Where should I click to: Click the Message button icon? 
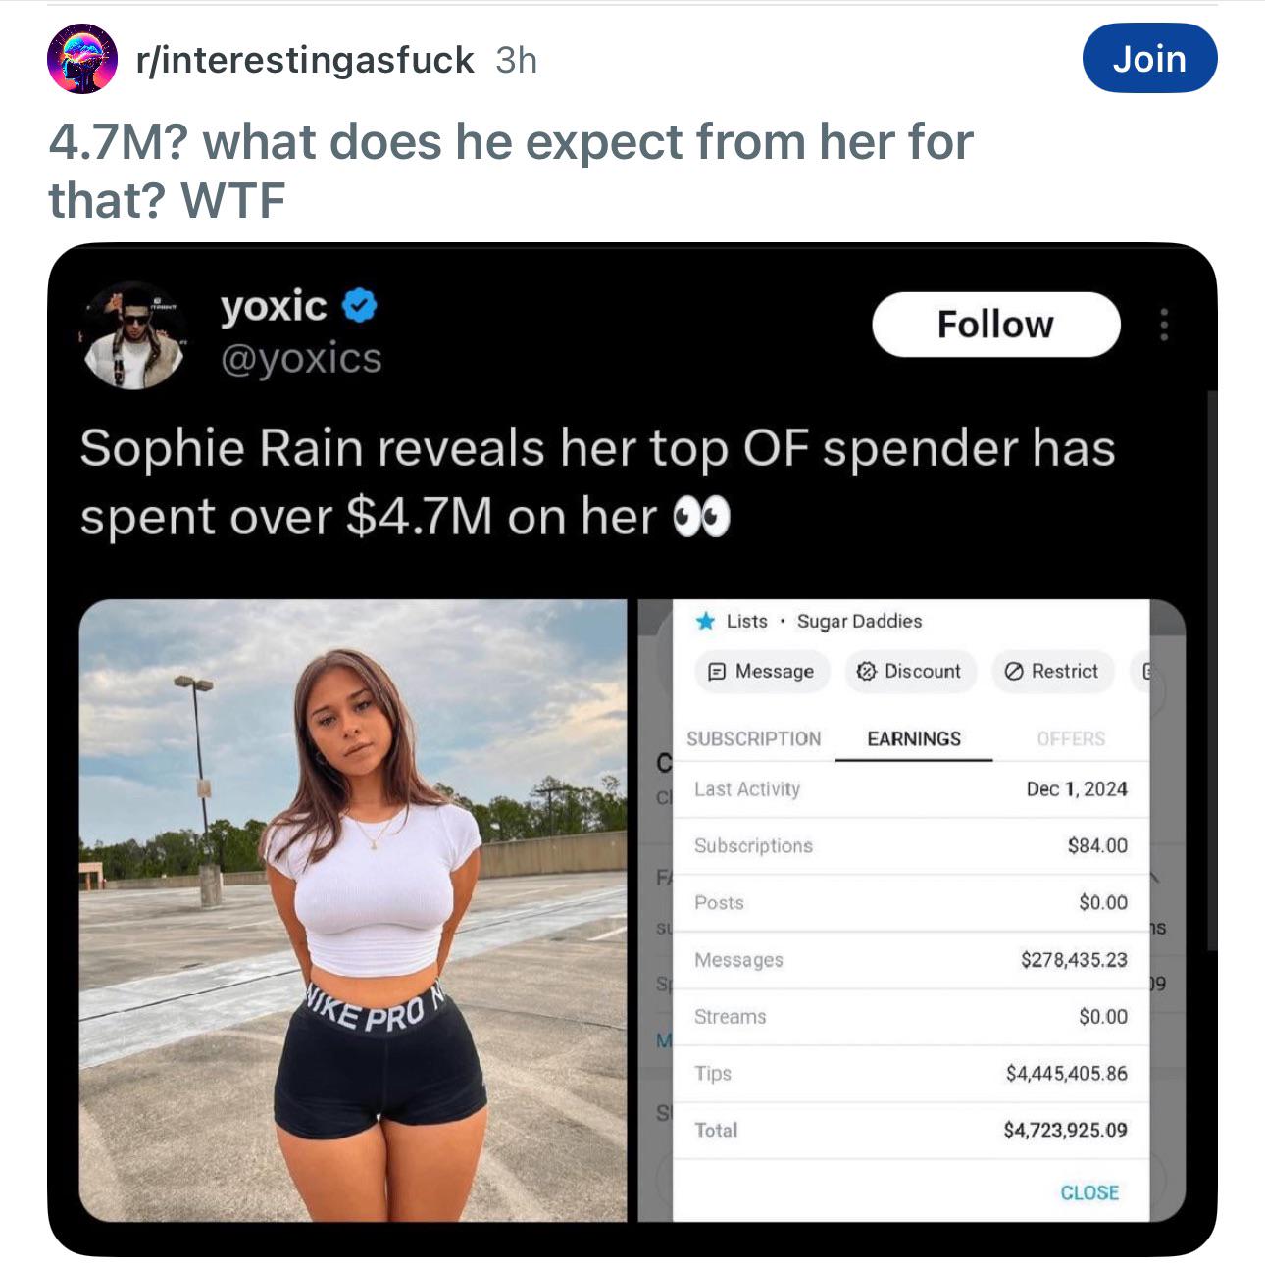coord(716,672)
